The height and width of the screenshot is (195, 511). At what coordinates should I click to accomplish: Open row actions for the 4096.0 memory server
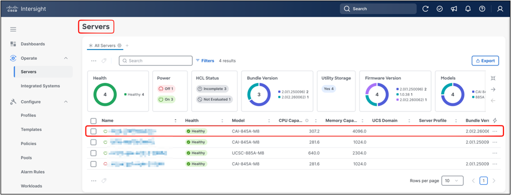click(495, 131)
